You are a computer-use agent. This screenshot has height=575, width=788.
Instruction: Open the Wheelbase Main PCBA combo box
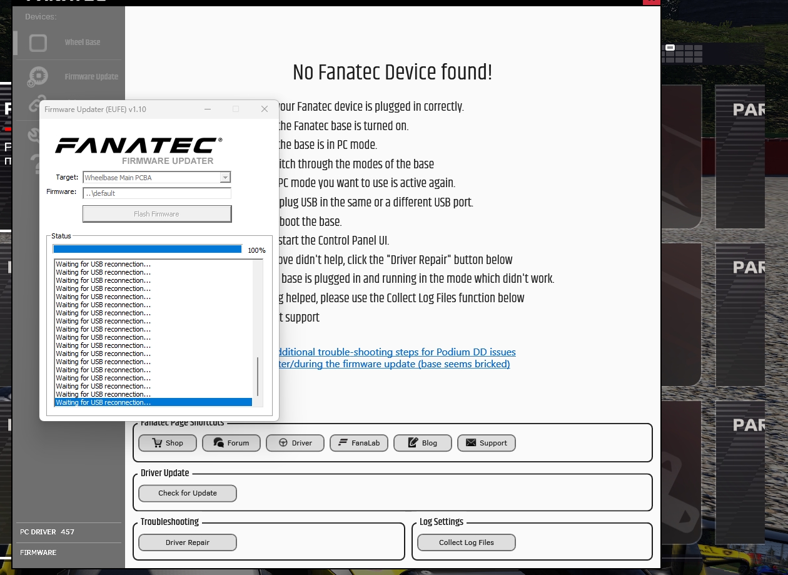151,178
